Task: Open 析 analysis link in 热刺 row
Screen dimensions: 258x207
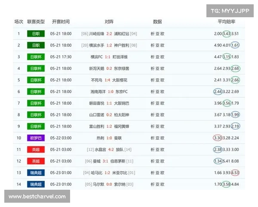Action: pos(153,138)
